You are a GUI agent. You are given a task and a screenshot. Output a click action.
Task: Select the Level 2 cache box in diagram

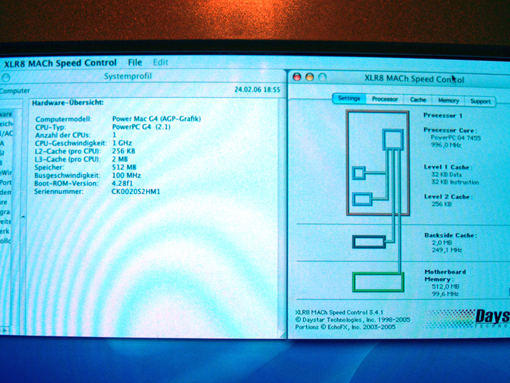click(362, 199)
